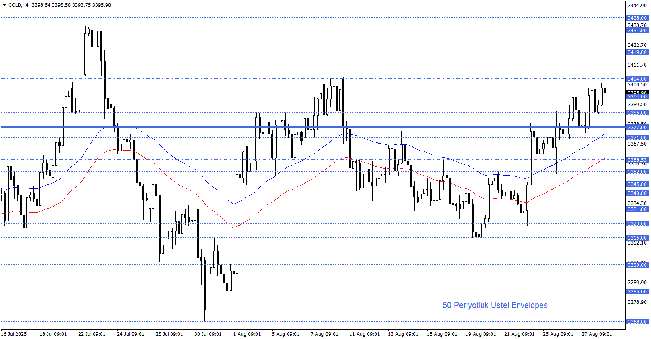
Task: Click the 3389.50 price axis value
Action: pyautogui.click(x=637, y=104)
